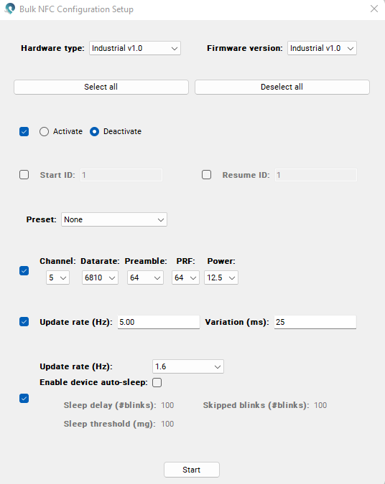Open the Firmware version dropdown
This screenshot has width=385, height=484.
pos(322,48)
